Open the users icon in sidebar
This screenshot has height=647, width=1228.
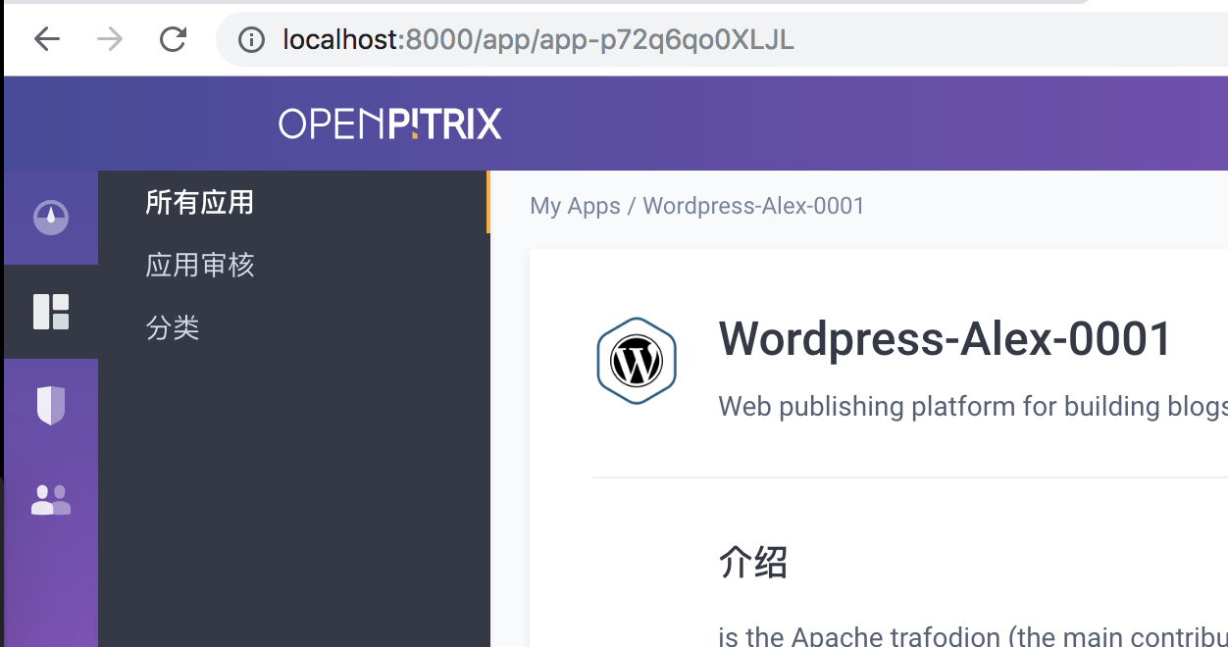click(50, 499)
